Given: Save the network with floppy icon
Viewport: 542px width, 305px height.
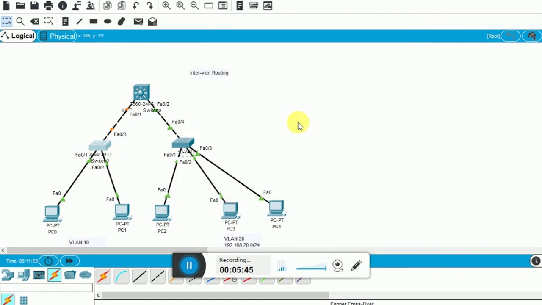Looking at the screenshot, I should tap(34, 6).
